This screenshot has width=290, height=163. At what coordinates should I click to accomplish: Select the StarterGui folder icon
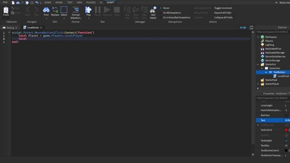click(262, 64)
